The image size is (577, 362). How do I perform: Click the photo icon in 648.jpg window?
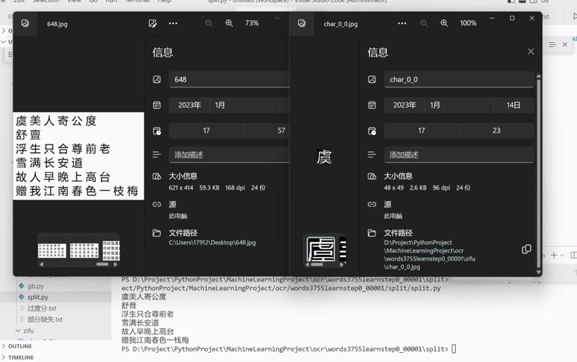pos(25,23)
